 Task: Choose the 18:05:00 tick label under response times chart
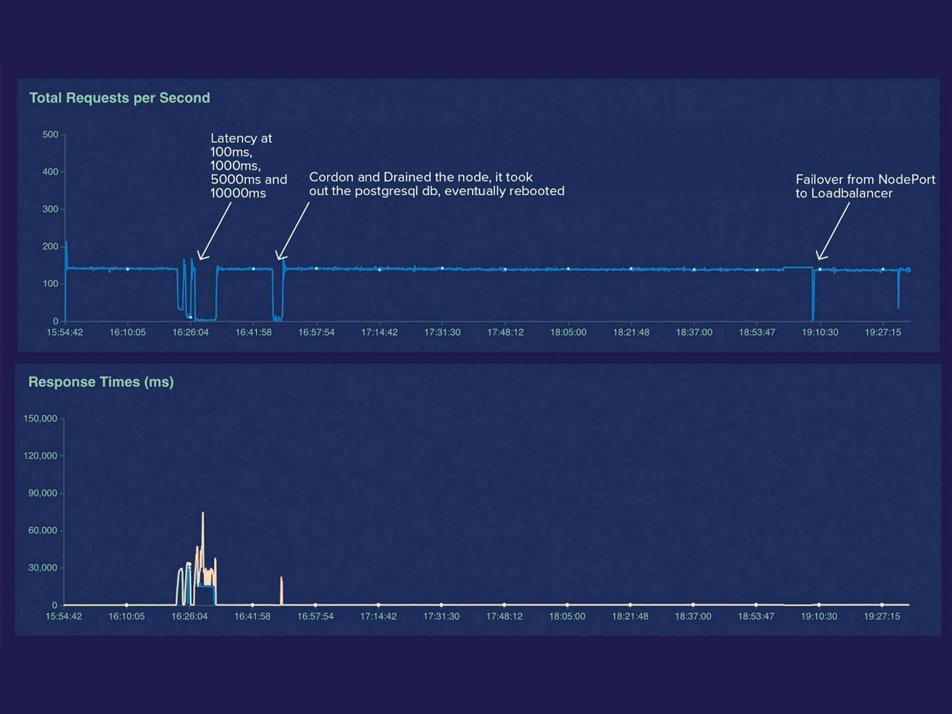pyautogui.click(x=567, y=616)
